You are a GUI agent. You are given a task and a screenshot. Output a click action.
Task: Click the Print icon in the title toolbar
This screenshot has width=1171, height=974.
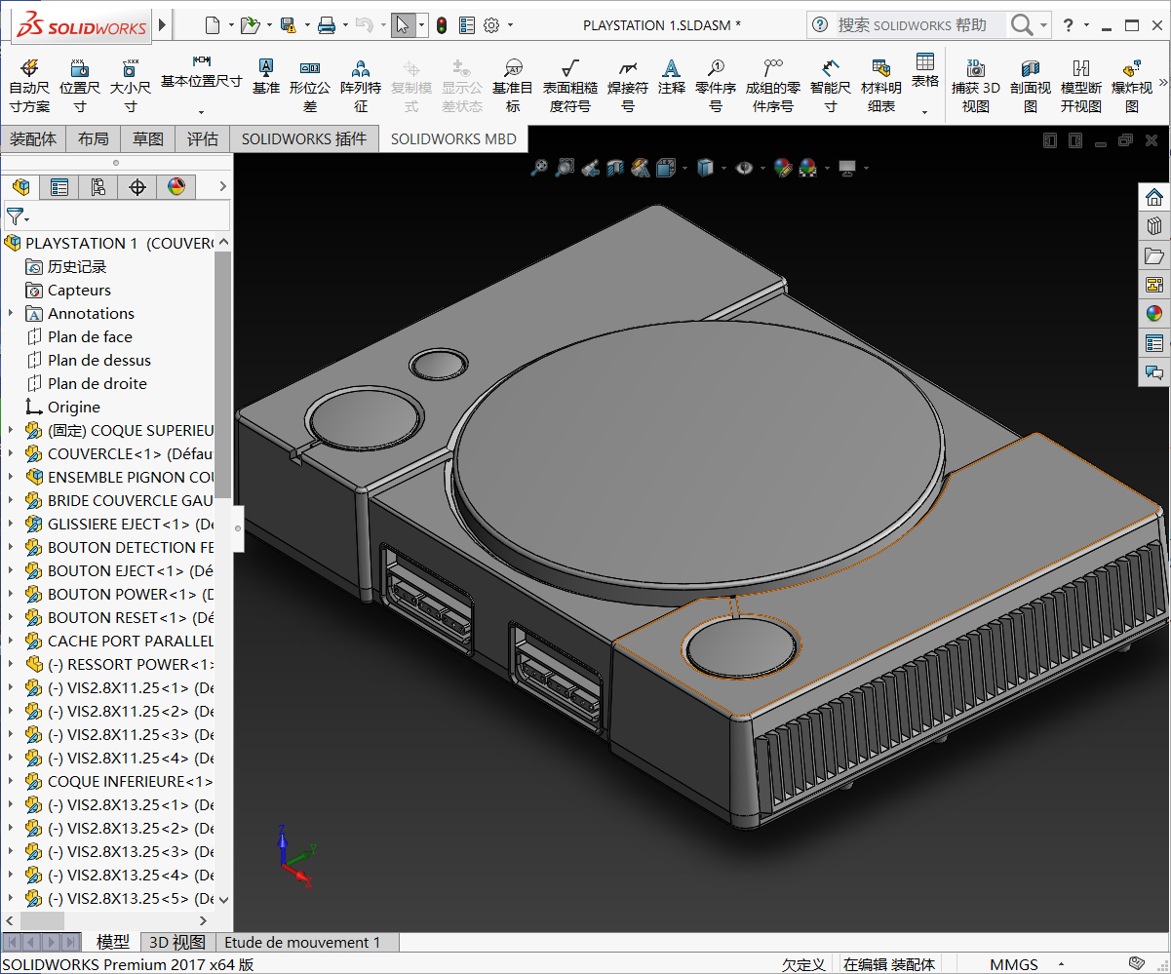(327, 25)
